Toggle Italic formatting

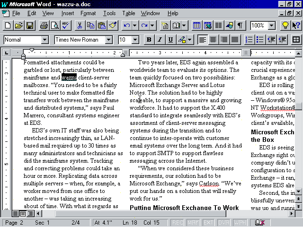pyautogui.click(x=160, y=40)
